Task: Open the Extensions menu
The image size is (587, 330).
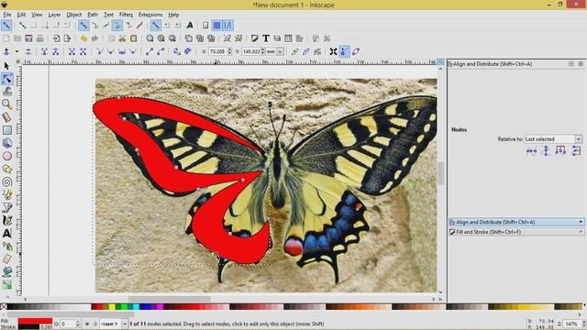Action: tap(150, 15)
